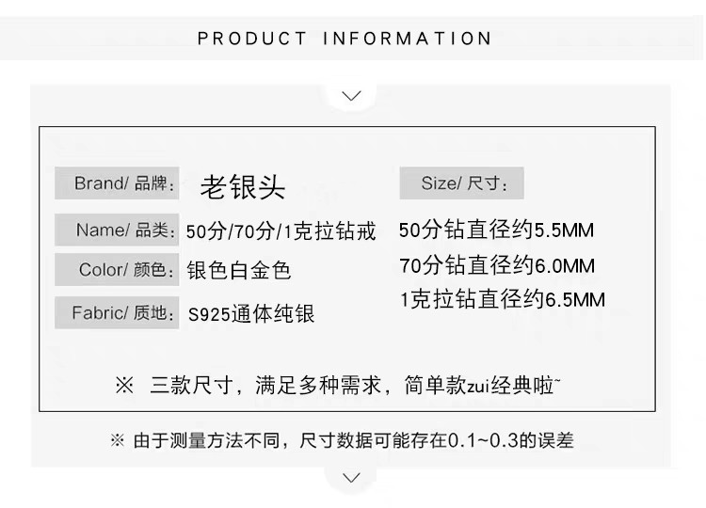Click the ※ symbol before 由于测量方法不同
The image size is (706, 508).
[x=117, y=440]
